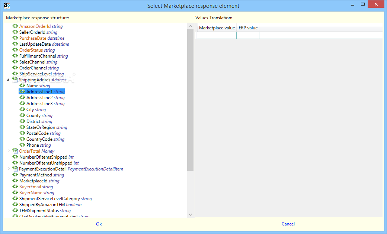
Task: Click the complex-type icon of PaymentExecutionDetail
Action: pos(15,169)
